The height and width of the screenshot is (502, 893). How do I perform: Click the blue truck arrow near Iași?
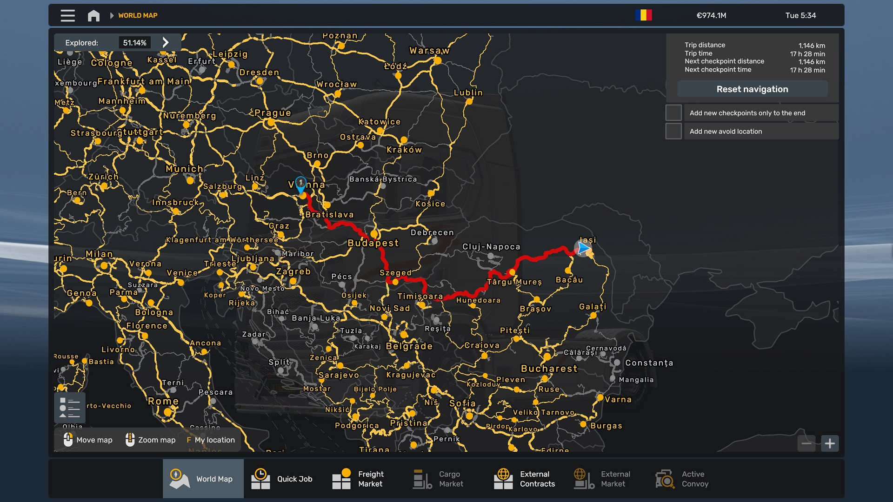pos(582,248)
